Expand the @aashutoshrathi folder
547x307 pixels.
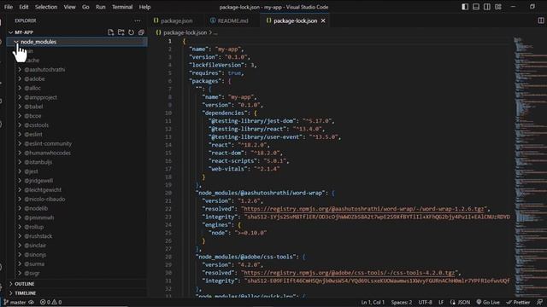coord(20,70)
